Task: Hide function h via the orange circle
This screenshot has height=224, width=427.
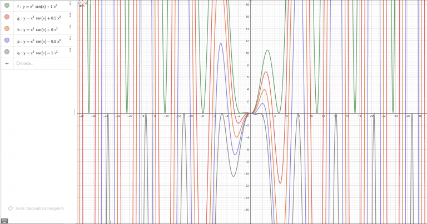Action: point(7,29)
